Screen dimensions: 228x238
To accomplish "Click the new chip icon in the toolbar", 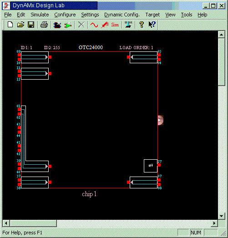I will pos(57,25).
